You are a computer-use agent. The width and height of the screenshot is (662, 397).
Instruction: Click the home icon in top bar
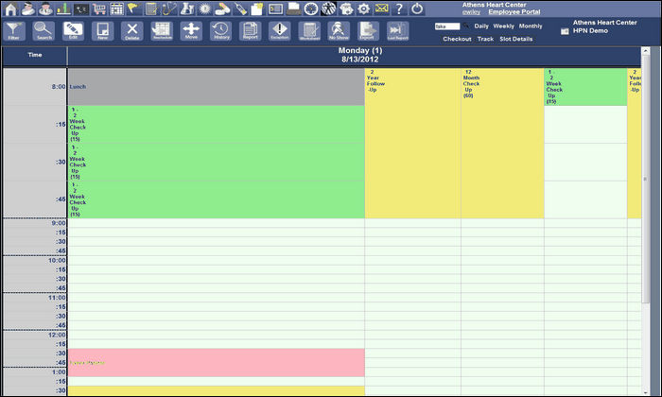(x=11, y=8)
